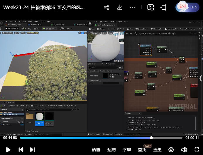Mute the video with the speaker icon
This screenshot has width=203, height=155.
(184, 150)
